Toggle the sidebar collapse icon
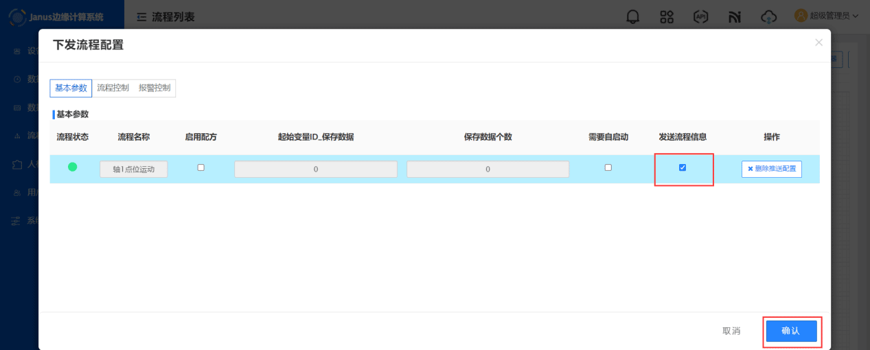The width and height of the screenshot is (870, 350). [141, 17]
